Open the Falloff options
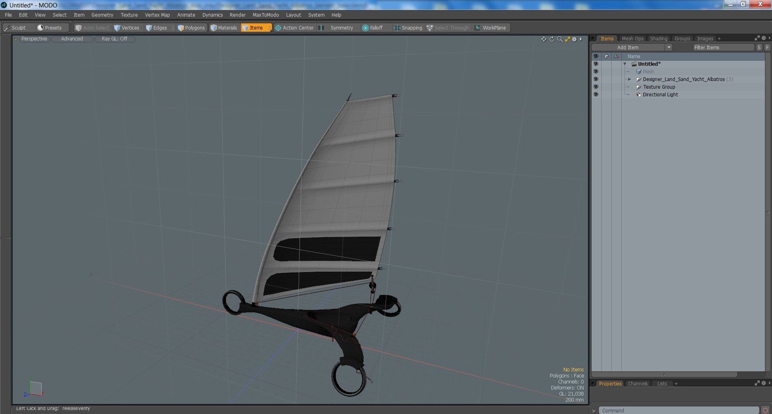The height and width of the screenshot is (414, 772). (373, 28)
